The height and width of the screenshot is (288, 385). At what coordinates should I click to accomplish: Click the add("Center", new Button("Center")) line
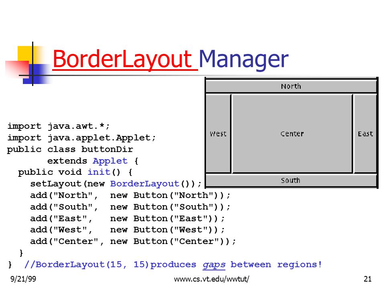(133, 242)
